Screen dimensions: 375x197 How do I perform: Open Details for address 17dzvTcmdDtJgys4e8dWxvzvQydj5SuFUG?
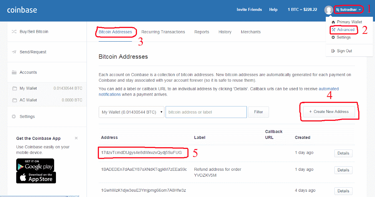click(343, 154)
